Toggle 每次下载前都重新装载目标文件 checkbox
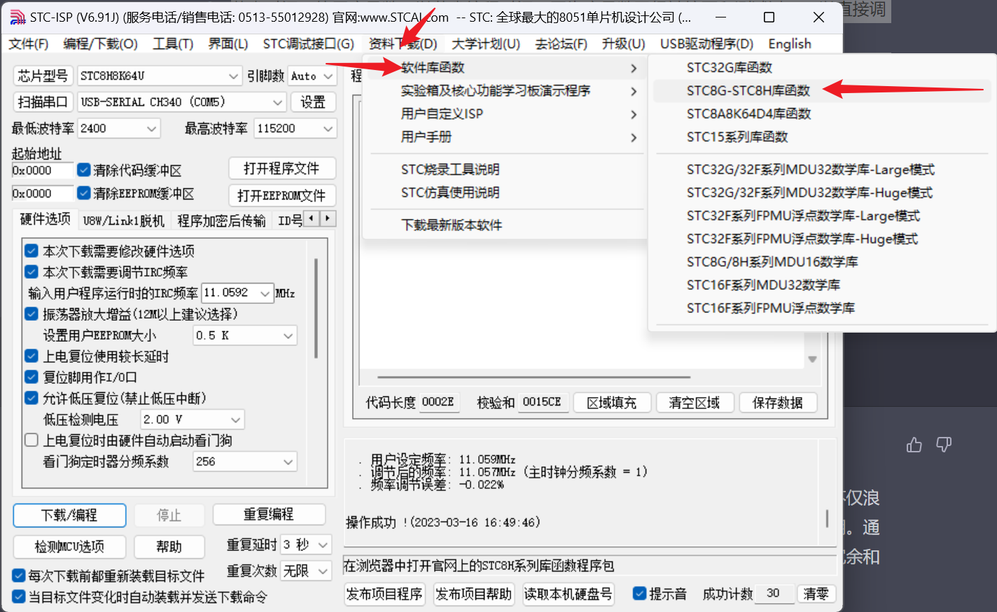 pyautogui.click(x=19, y=576)
